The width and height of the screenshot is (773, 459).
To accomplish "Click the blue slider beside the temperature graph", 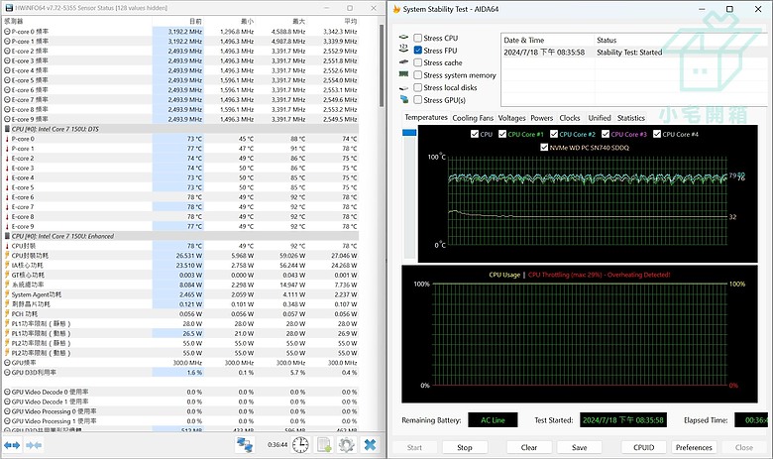I will click(409, 132).
